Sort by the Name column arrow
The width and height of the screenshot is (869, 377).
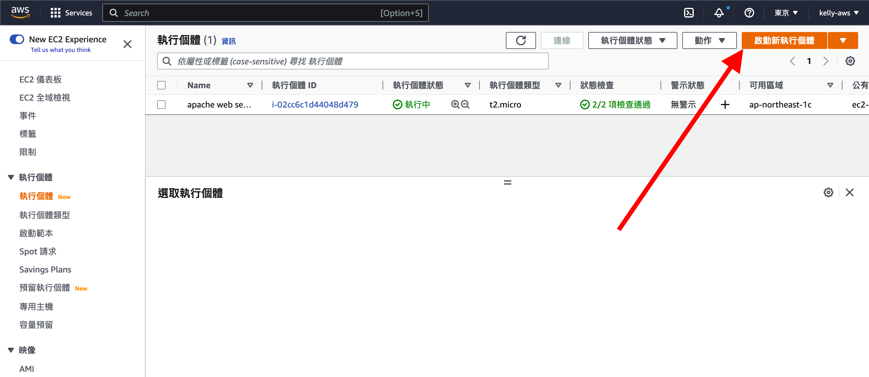point(250,85)
